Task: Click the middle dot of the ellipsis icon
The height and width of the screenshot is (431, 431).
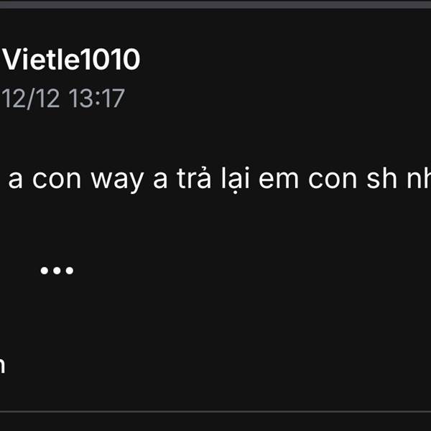Action: coord(57,271)
